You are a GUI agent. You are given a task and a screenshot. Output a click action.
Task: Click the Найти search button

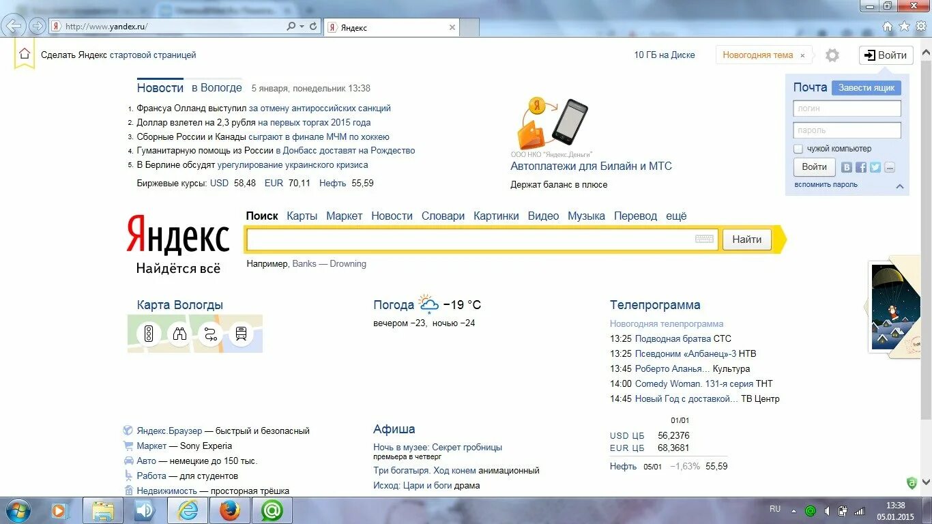coord(747,239)
